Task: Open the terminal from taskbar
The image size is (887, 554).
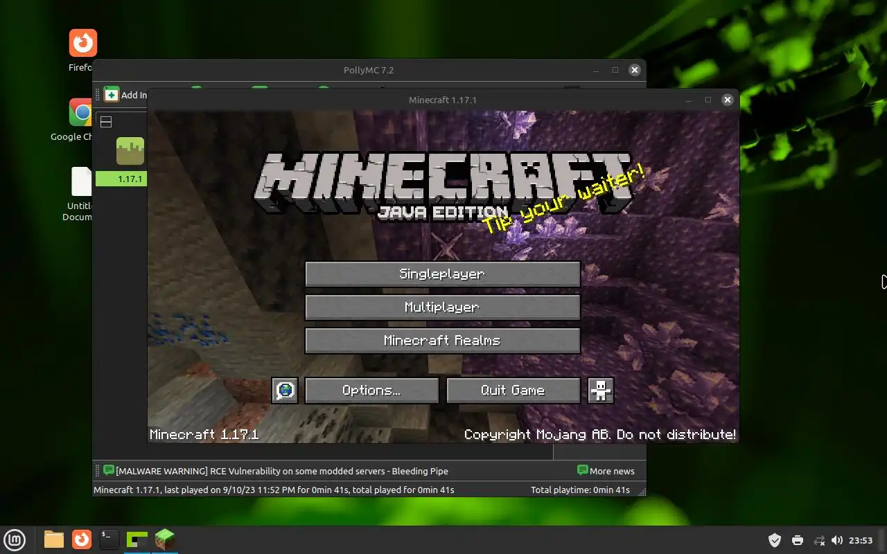Action: click(109, 539)
